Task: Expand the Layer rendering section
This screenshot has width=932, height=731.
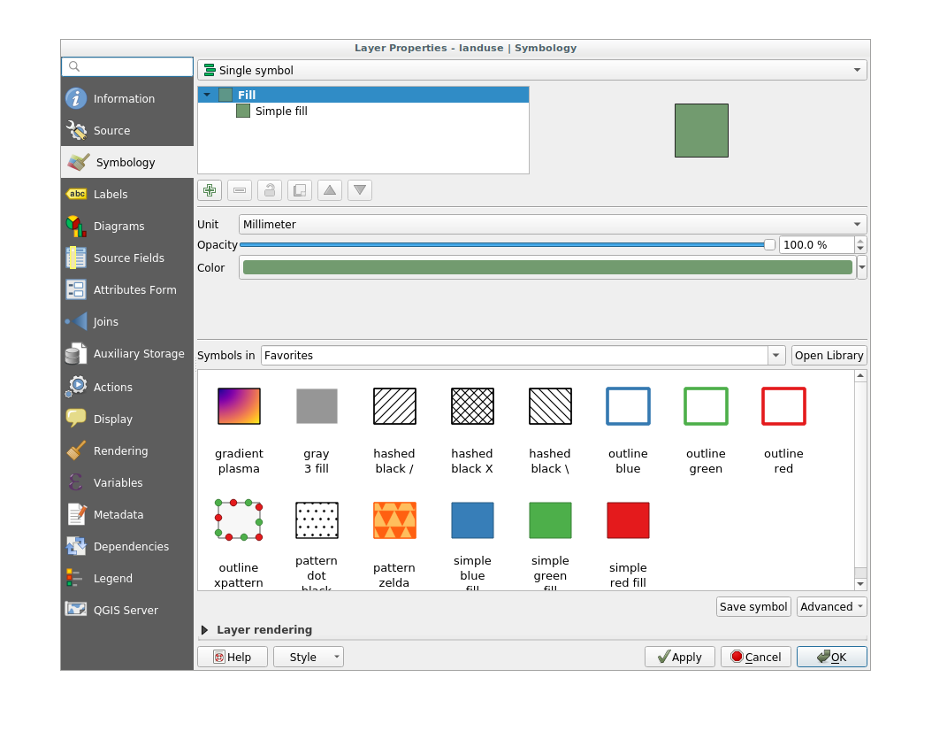Action: 205,630
